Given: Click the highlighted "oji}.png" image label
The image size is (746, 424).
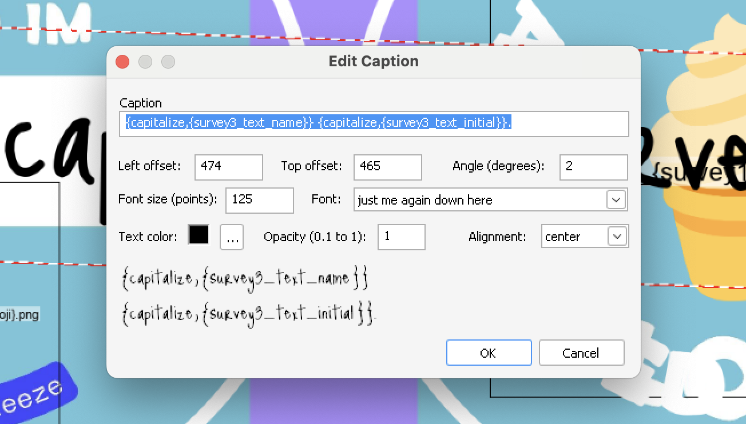Looking at the screenshot, I should [19, 315].
